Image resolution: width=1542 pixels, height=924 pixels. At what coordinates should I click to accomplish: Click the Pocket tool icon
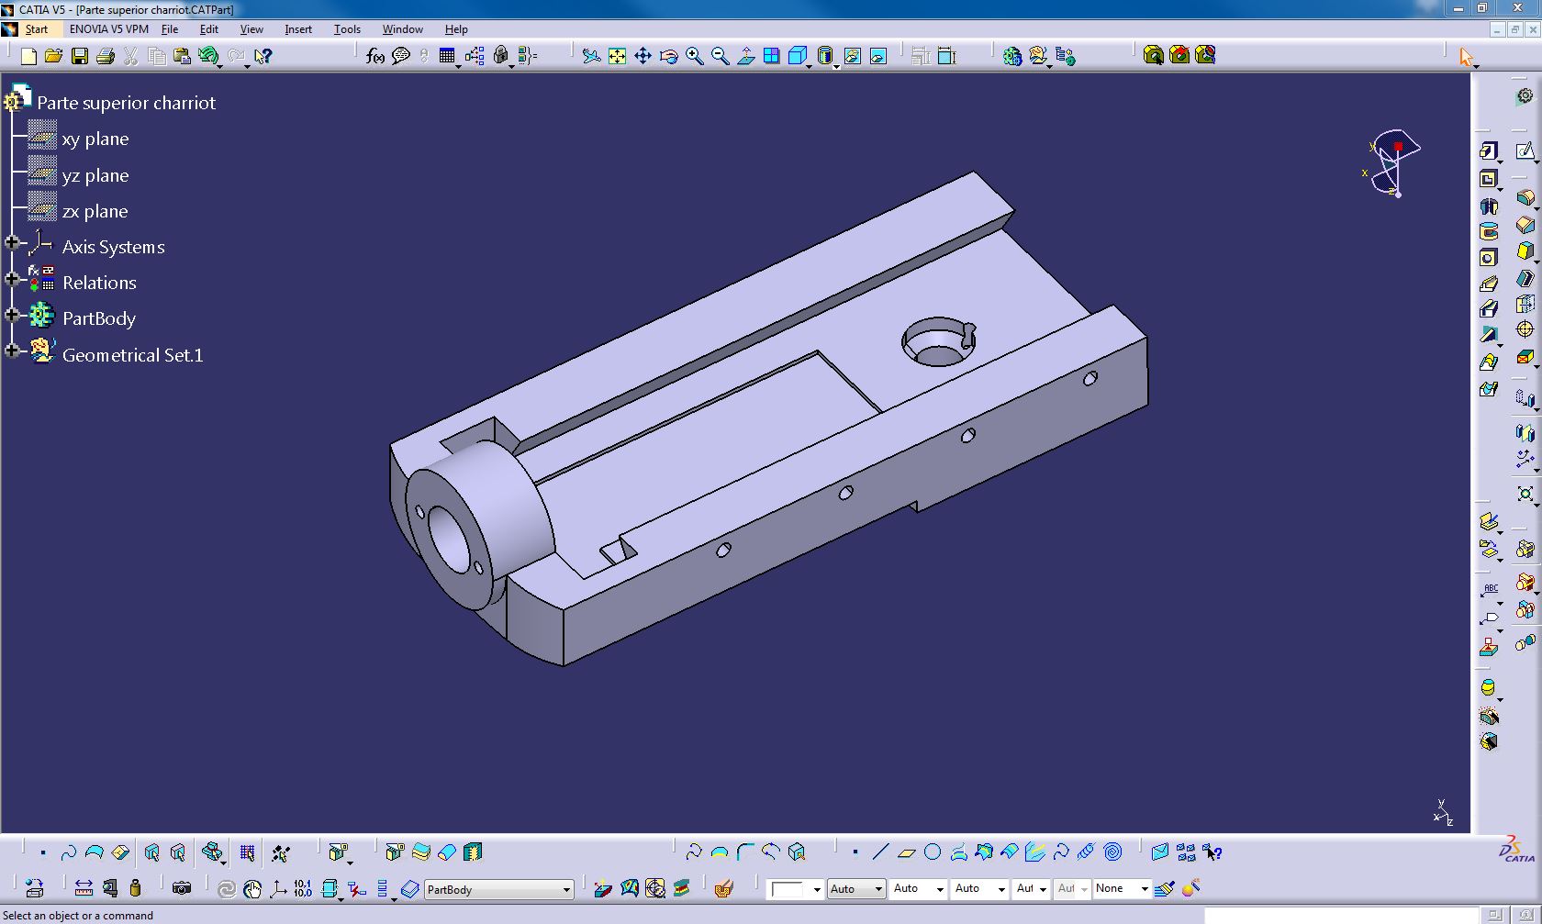pyautogui.click(x=1489, y=179)
